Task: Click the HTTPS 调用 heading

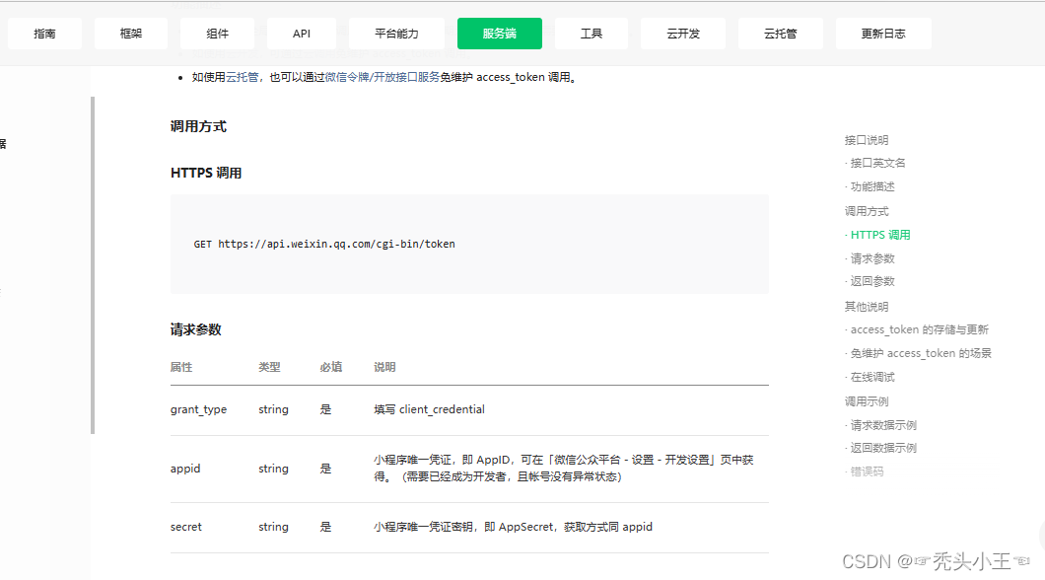Action: [x=206, y=174]
